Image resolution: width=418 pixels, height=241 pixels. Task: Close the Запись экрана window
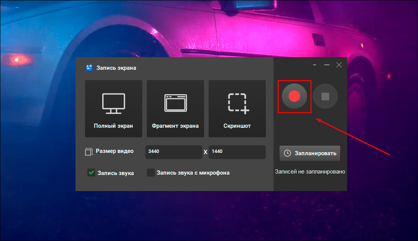point(339,65)
